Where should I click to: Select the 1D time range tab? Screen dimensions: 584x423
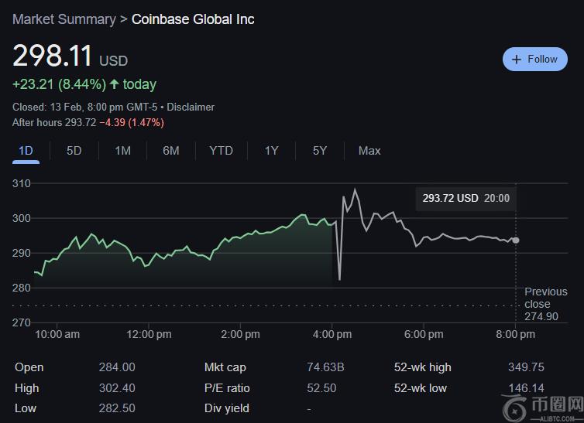click(26, 151)
